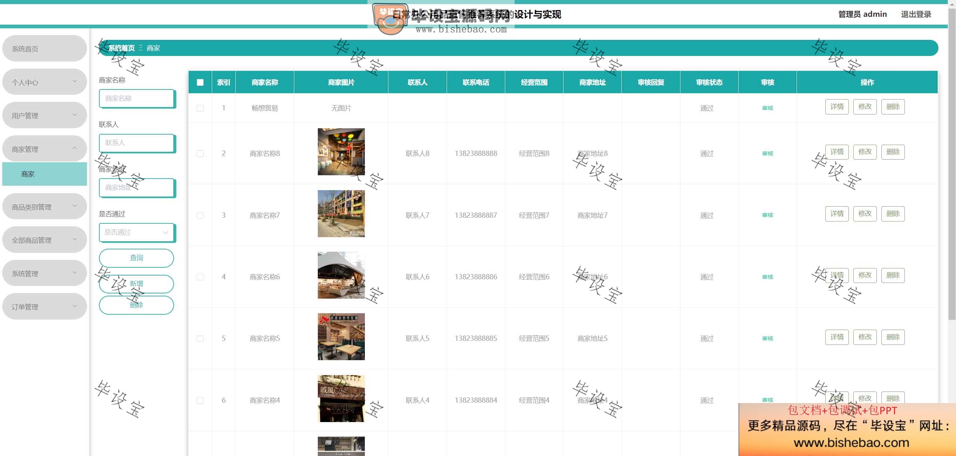Viewport: 956px width, 456px height.
Task: Click the phone number 13823888888 cell
Action: pos(476,154)
